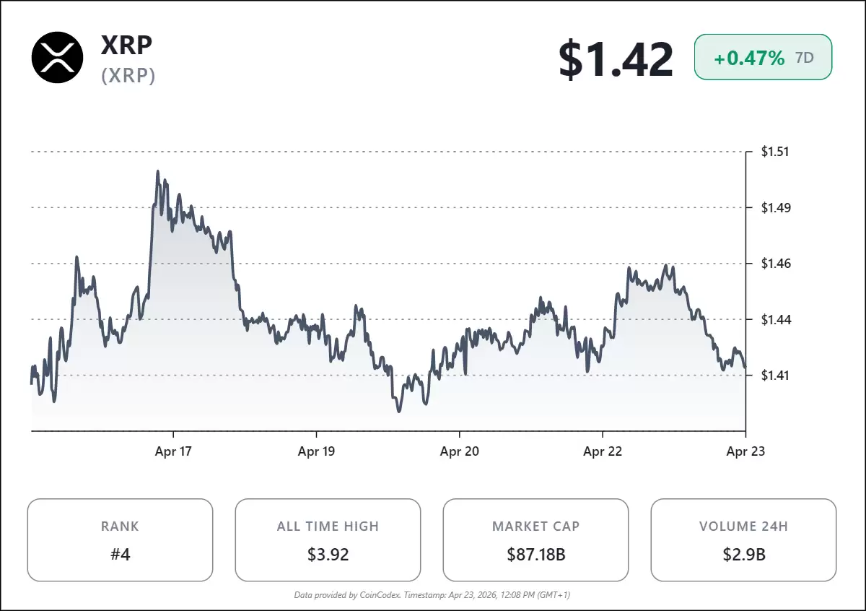Click the $1.42 current price
This screenshot has width=866, height=611.
(616, 59)
